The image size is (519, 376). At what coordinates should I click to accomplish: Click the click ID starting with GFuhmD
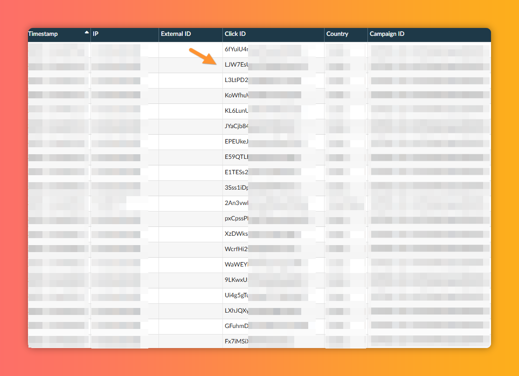(236, 326)
